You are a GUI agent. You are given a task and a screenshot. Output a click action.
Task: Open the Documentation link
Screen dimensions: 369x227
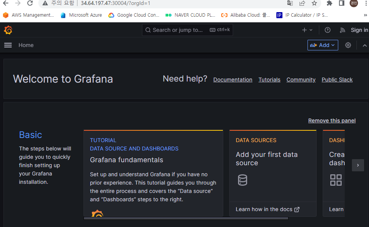point(232,80)
